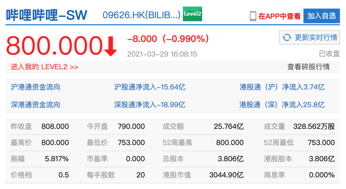Image resolution: width=346 pixels, height=189 pixels.
Task: Click the 成交量 label
Action: click(x=275, y=126)
